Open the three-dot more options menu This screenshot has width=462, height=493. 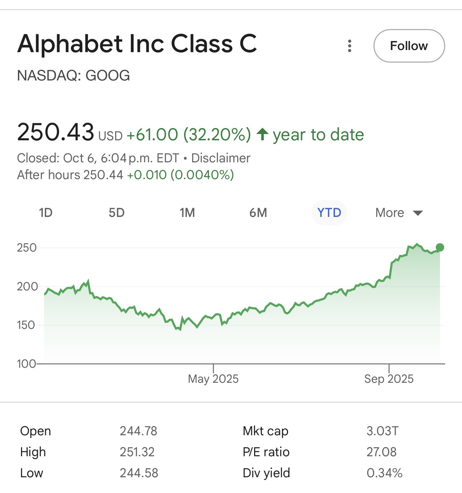point(349,46)
